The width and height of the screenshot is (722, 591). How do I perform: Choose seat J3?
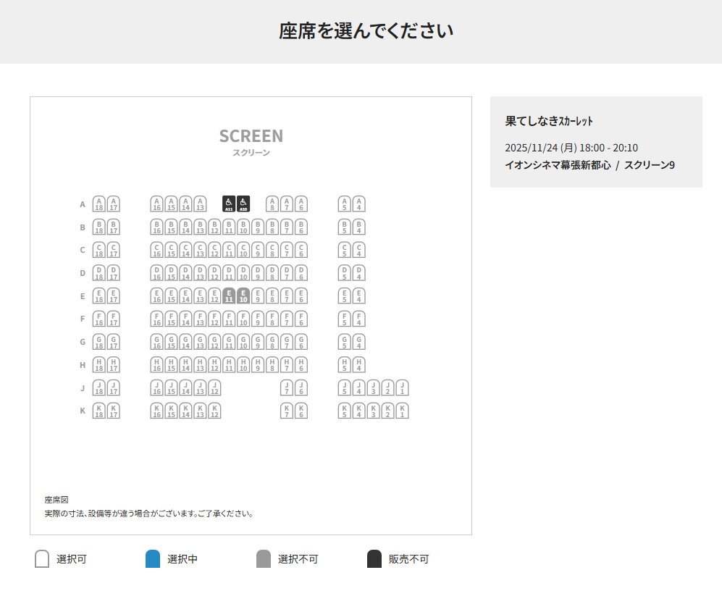[x=373, y=388]
